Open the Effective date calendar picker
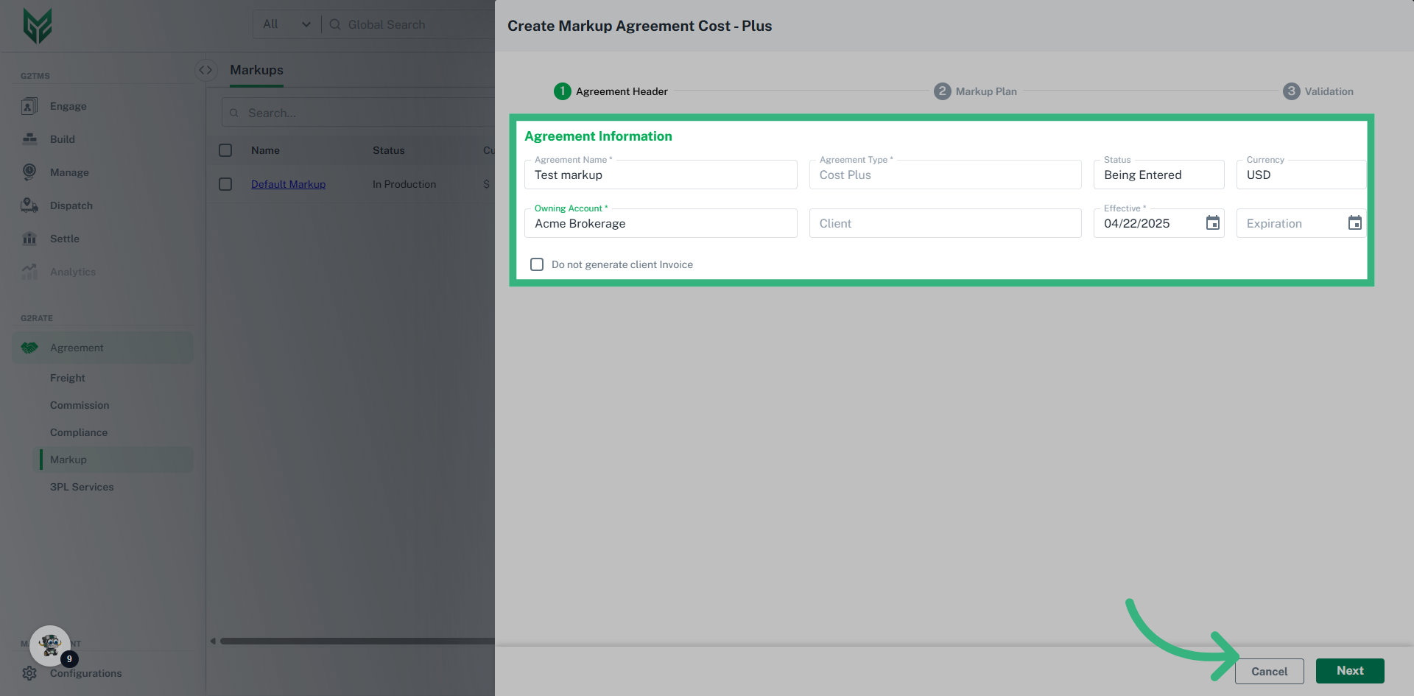The image size is (1414, 696). pyautogui.click(x=1213, y=222)
